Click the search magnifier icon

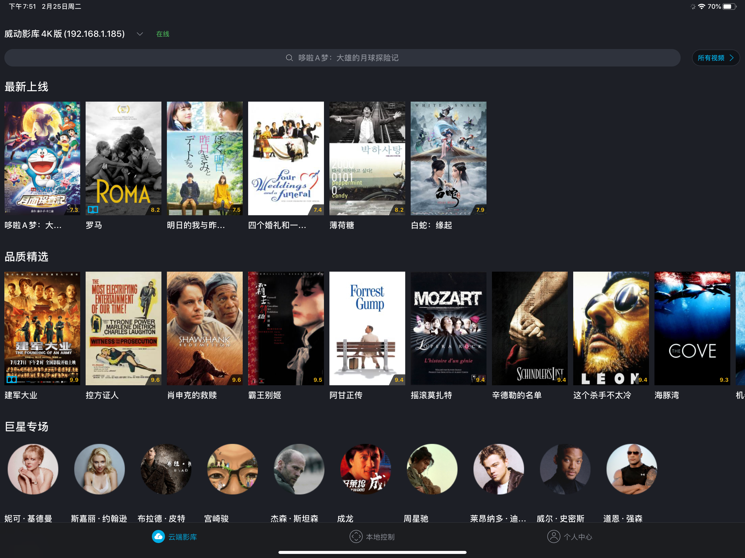click(x=289, y=58)
